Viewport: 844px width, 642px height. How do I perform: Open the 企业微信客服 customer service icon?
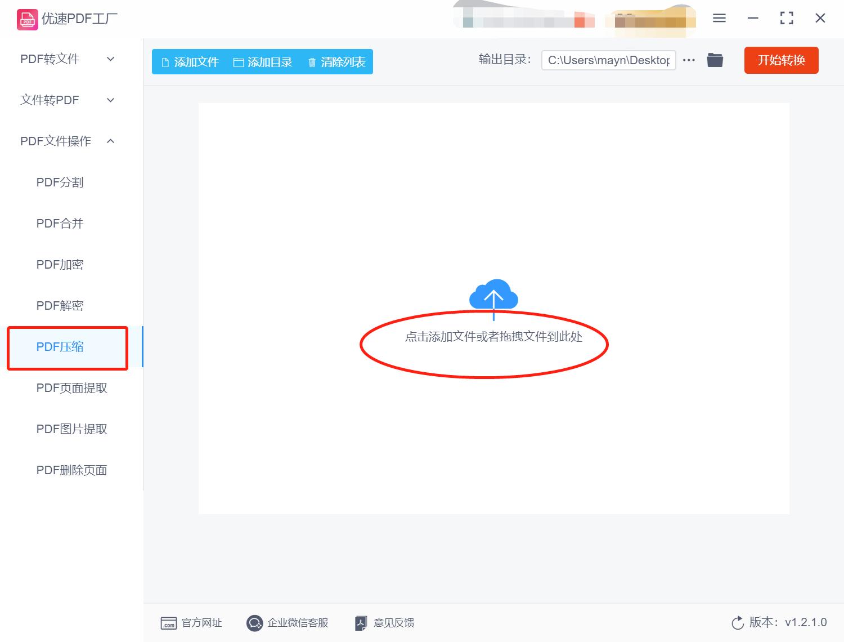pyautogui.click(x=254, y=623)
